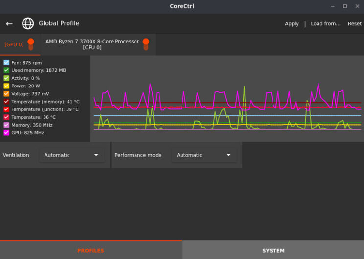The image size is (364, 259).
Task: Disable the Voltage 737 mV checkbox
Action: tap(6, 94)
